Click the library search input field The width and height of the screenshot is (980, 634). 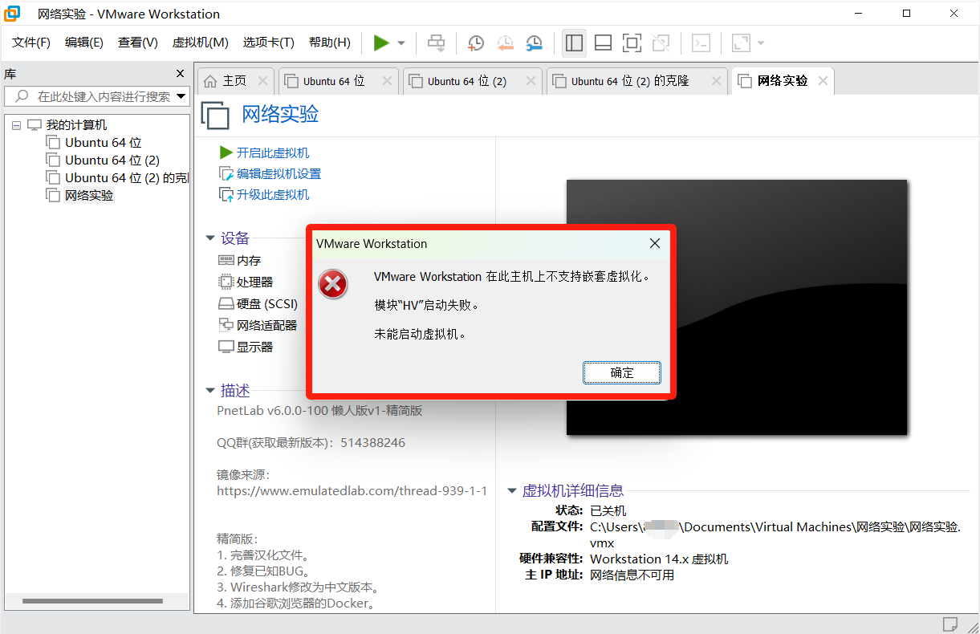103,96
